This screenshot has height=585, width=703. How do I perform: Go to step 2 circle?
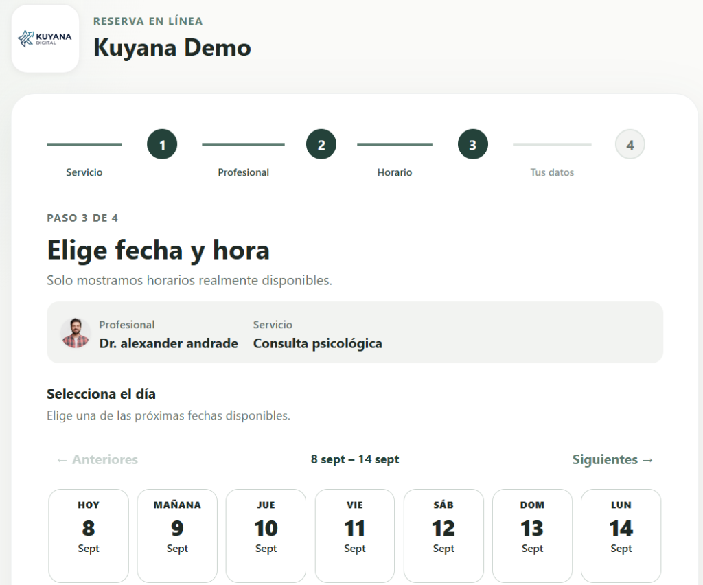tap(321, 144)
